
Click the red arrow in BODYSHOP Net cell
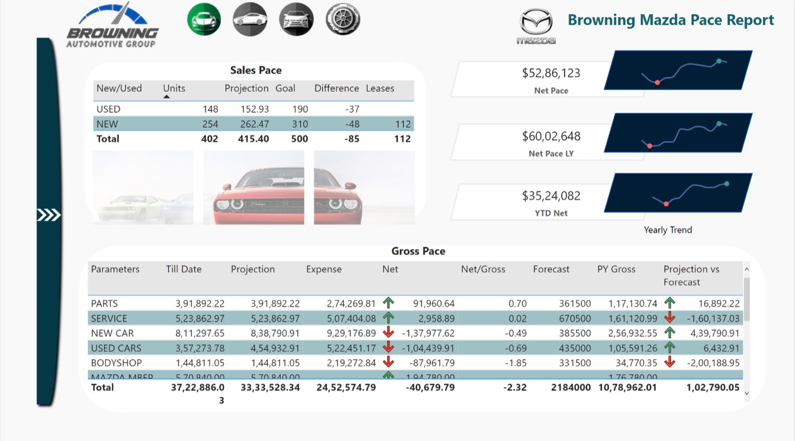[389, 362]
